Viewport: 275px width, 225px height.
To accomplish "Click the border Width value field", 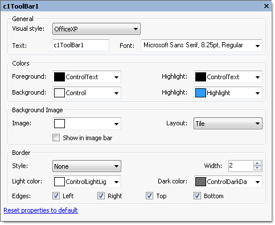I will pyautogui.click(x=241, y=166).
